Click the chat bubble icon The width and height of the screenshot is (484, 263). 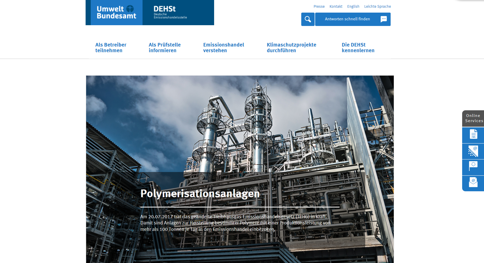coord(383,19)
